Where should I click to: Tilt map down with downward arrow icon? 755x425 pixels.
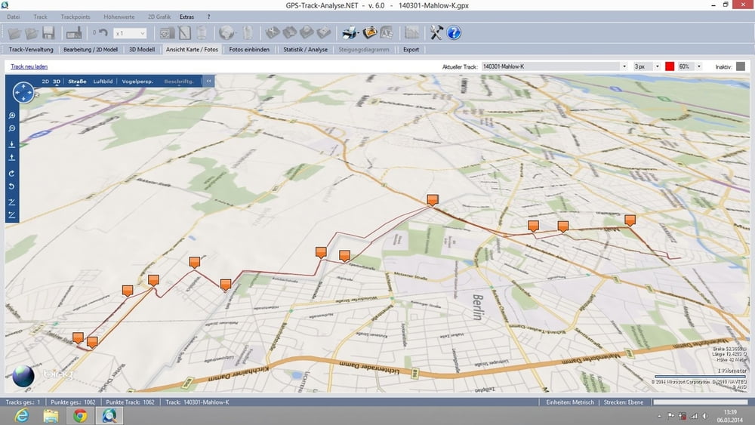pos(12,144)
